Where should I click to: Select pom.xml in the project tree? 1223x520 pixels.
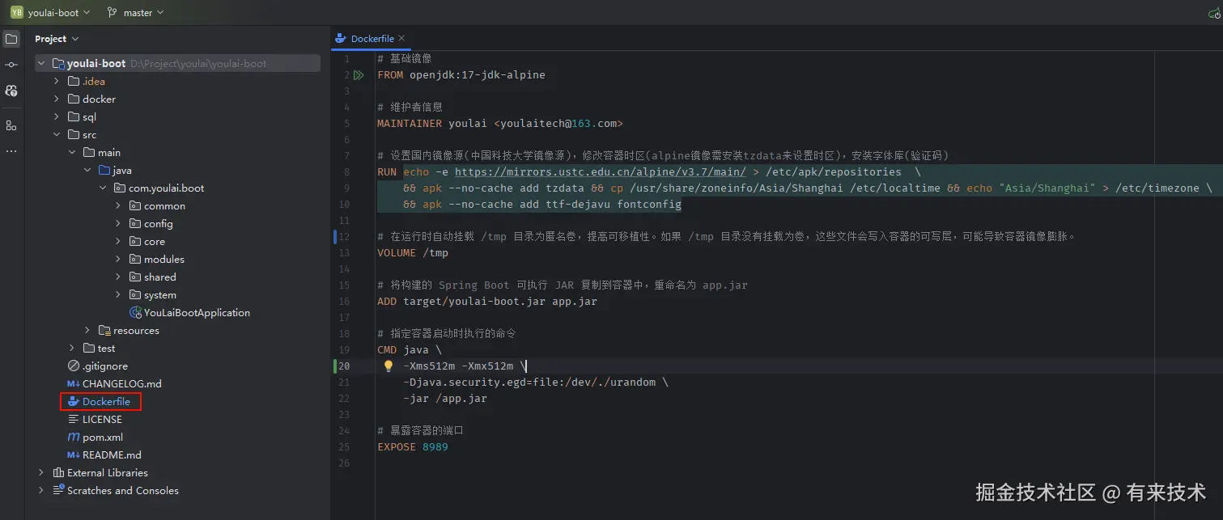click(103, 438)
